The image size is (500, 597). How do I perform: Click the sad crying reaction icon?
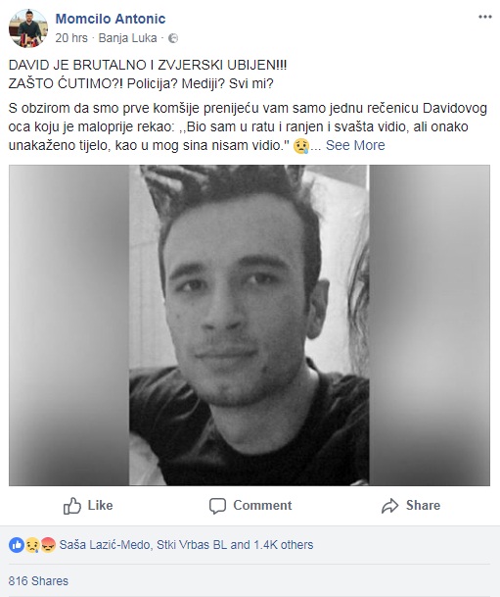tap(32, 545)
